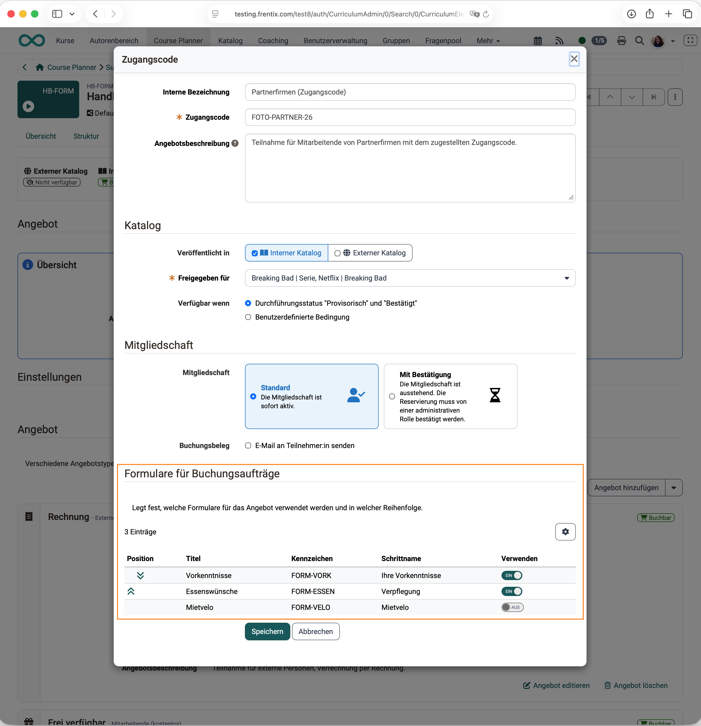Image resolution: width=701 pixels, height=726 pixels.
Task: Save the form with Speichern
Action: pos(267,631)
